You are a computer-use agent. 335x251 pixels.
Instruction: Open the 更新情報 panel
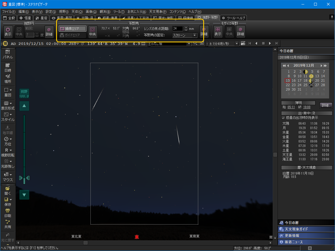(x=306, y=235)
